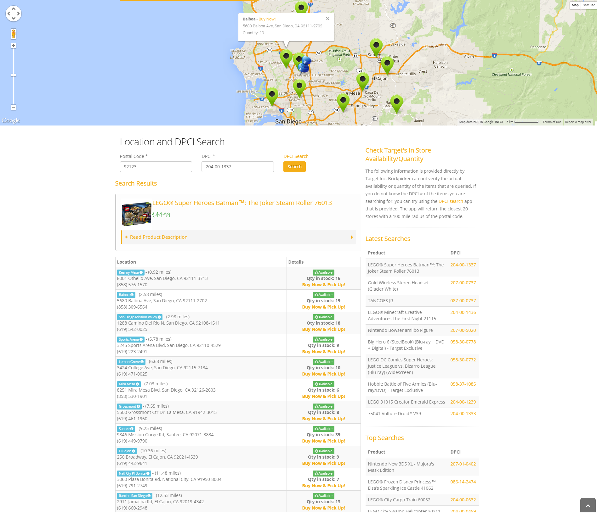597x524 pixels.
Task: Open DPCI 204-00-1239 for Emerald Express
Action: [x=463, y=402]
